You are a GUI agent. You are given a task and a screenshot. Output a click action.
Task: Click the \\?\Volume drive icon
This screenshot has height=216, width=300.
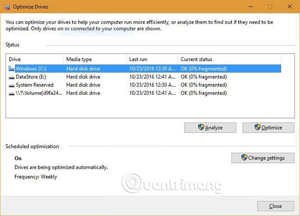[12, 93]
